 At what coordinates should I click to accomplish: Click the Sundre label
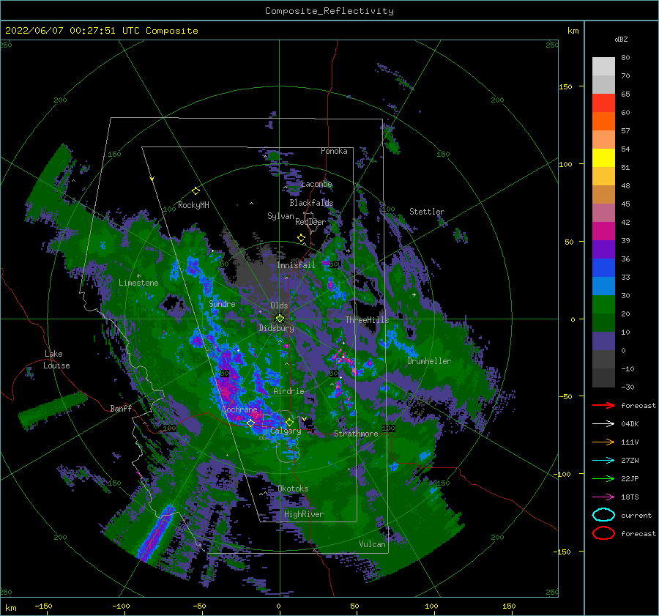pyautogui.click(x=222, y=304)
